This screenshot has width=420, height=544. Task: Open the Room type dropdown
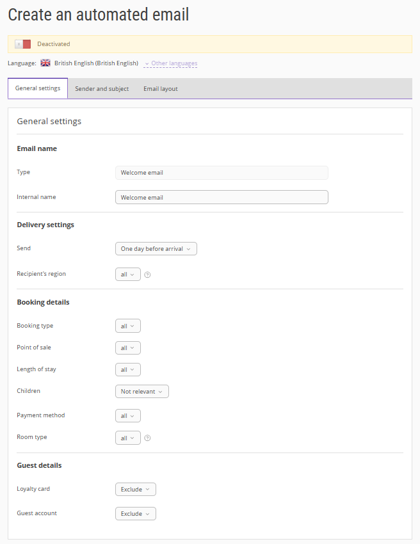[x=127, y=438]
